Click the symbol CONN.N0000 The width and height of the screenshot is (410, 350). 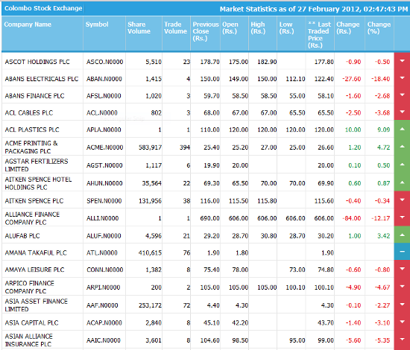click(x=104, y=270)
